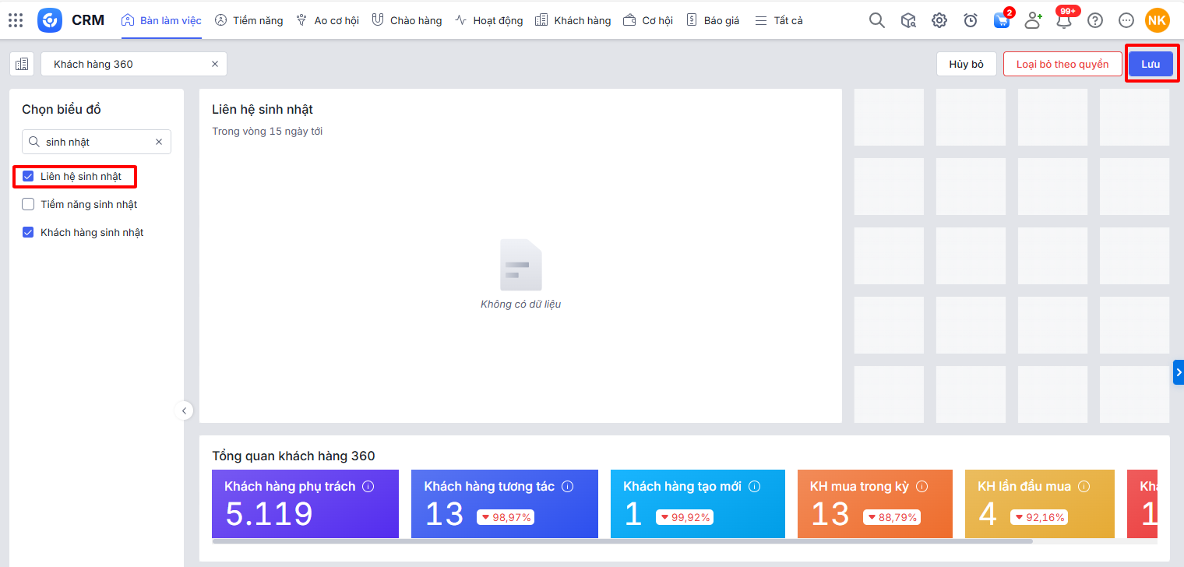Click the Lưu button
The height and width of the screenshot is (567, 1184).
click(x=1151, y=64)
